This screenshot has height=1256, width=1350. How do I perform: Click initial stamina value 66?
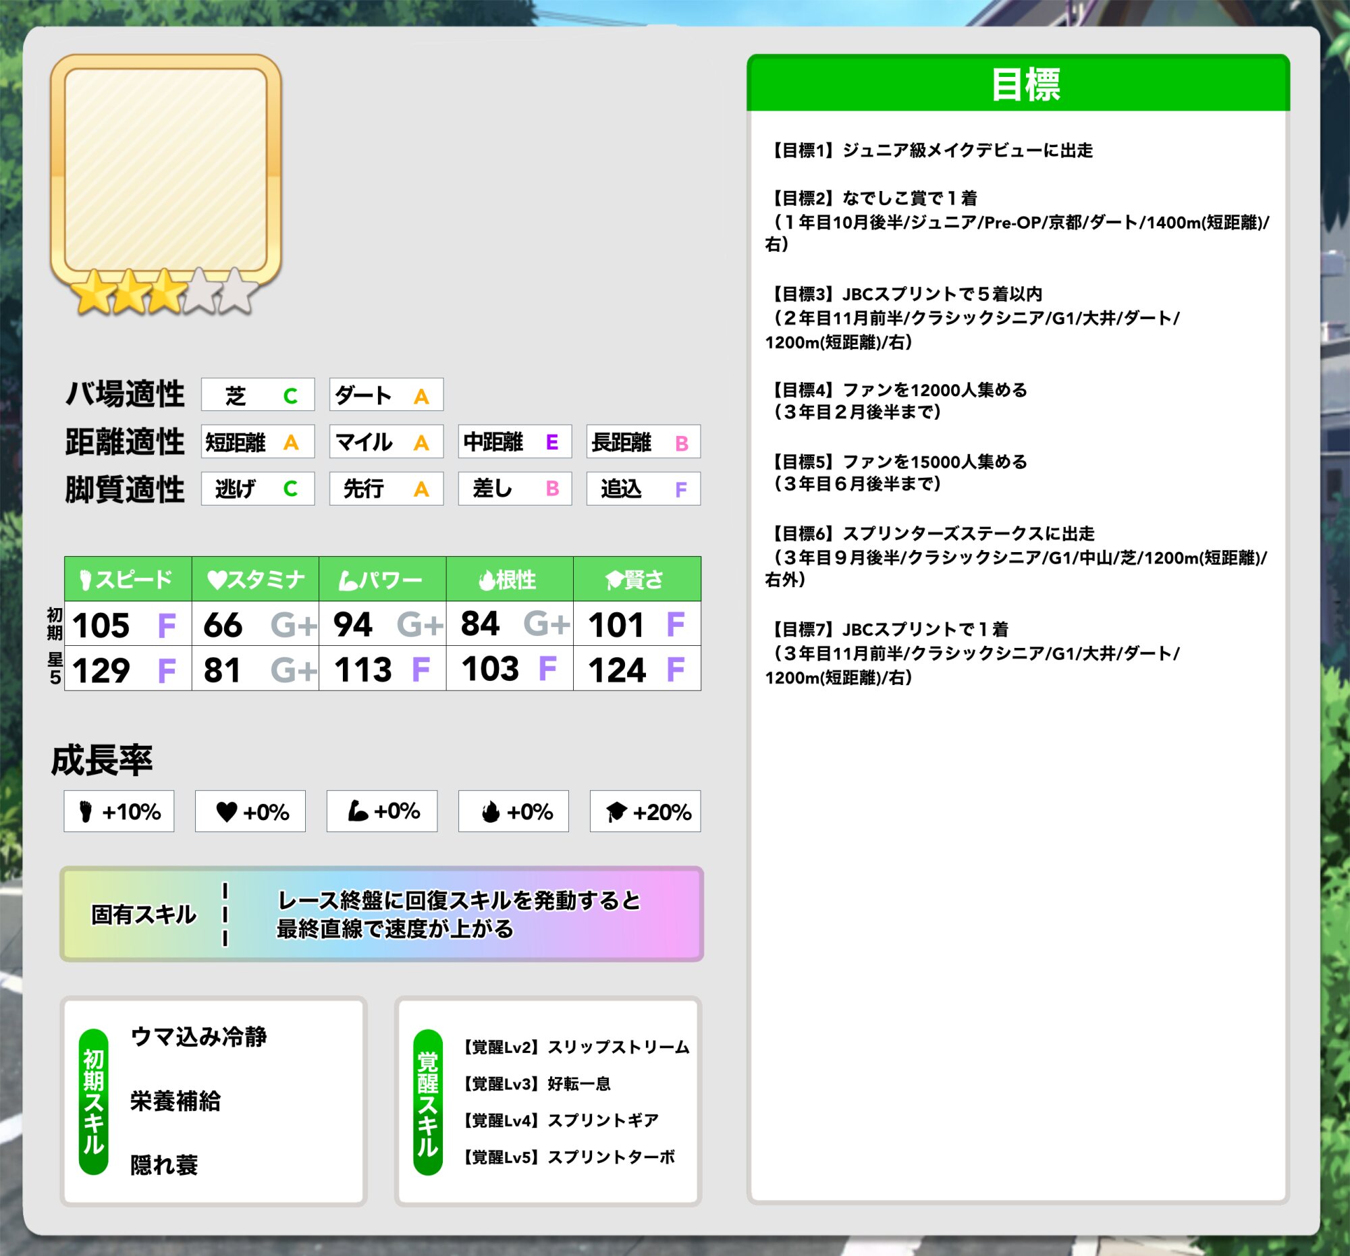pos(223,625)
